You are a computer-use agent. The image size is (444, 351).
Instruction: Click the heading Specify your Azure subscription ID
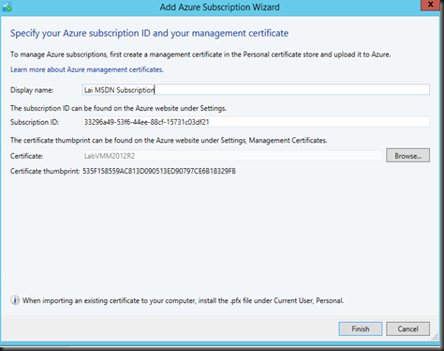149,33
